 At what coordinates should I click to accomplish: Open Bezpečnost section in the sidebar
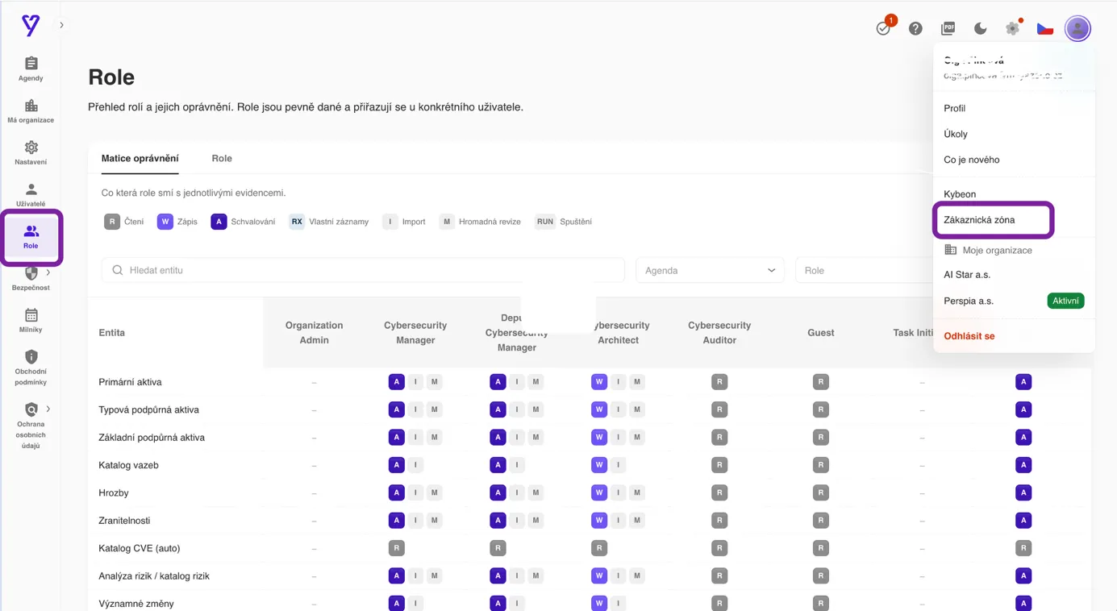tap(31, 279)
